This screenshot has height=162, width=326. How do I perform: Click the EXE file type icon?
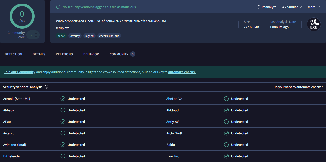(x=314, y=24)
